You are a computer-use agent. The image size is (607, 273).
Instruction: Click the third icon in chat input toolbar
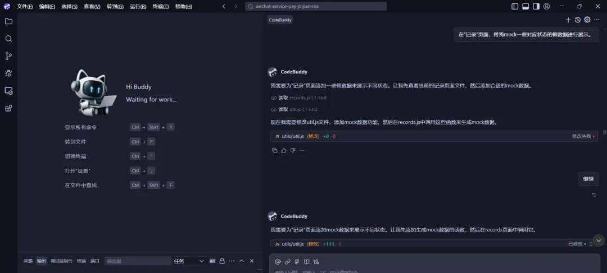click(x=297, y=261)
